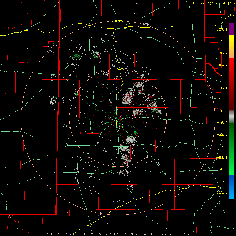Click the 92.3 legend value
The image size is (236, 236).
coord(223,41)
